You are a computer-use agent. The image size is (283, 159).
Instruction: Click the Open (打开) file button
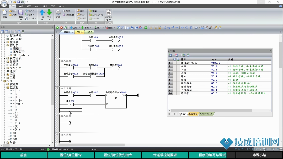tap(13, 11)
